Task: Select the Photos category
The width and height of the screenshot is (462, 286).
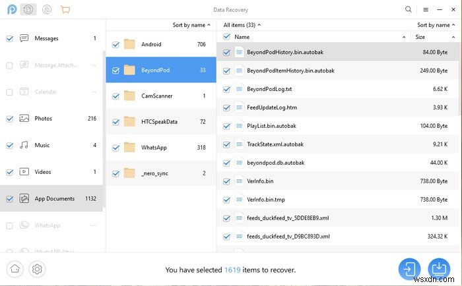Action: (51, 118)
